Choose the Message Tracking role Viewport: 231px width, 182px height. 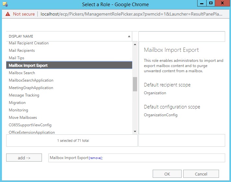(24, 95)
